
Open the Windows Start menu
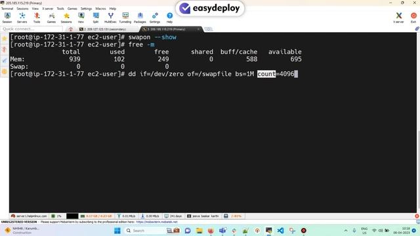pyautogui.click(x=117, y=230)
